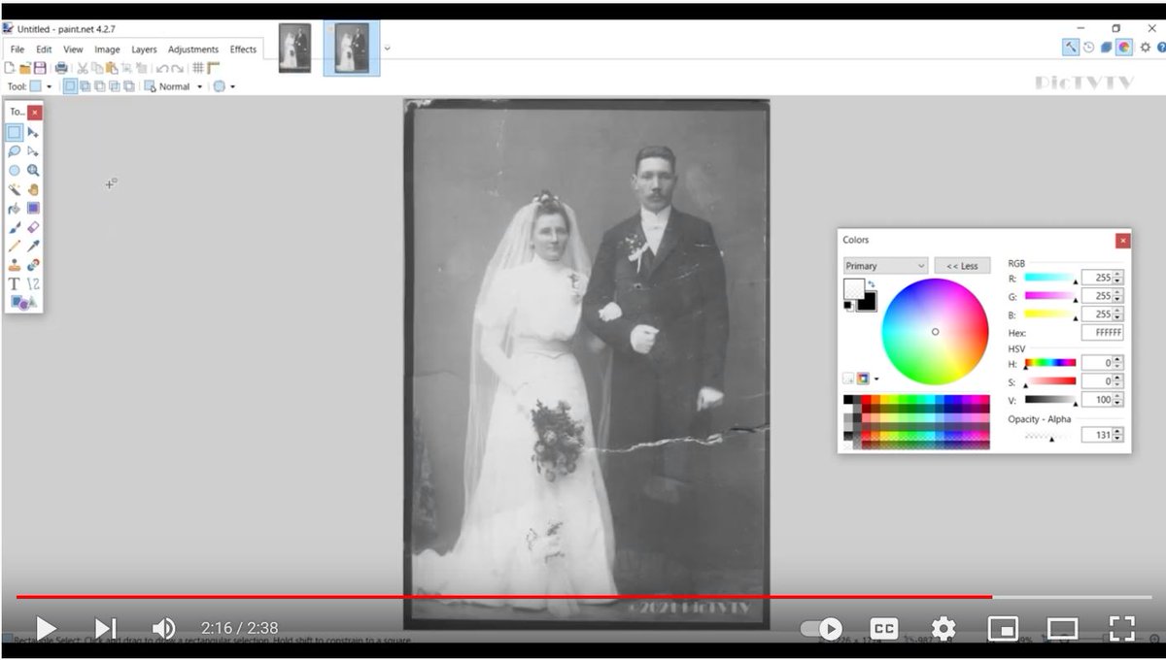Close the Tools window
The height and width of the screenshot is (660, 1166).
point(35,113)
